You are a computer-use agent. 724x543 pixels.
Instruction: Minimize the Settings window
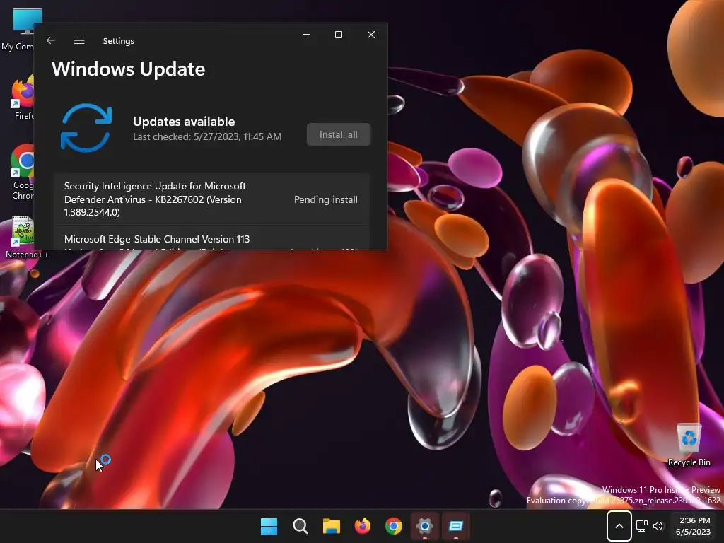(306, 35)
